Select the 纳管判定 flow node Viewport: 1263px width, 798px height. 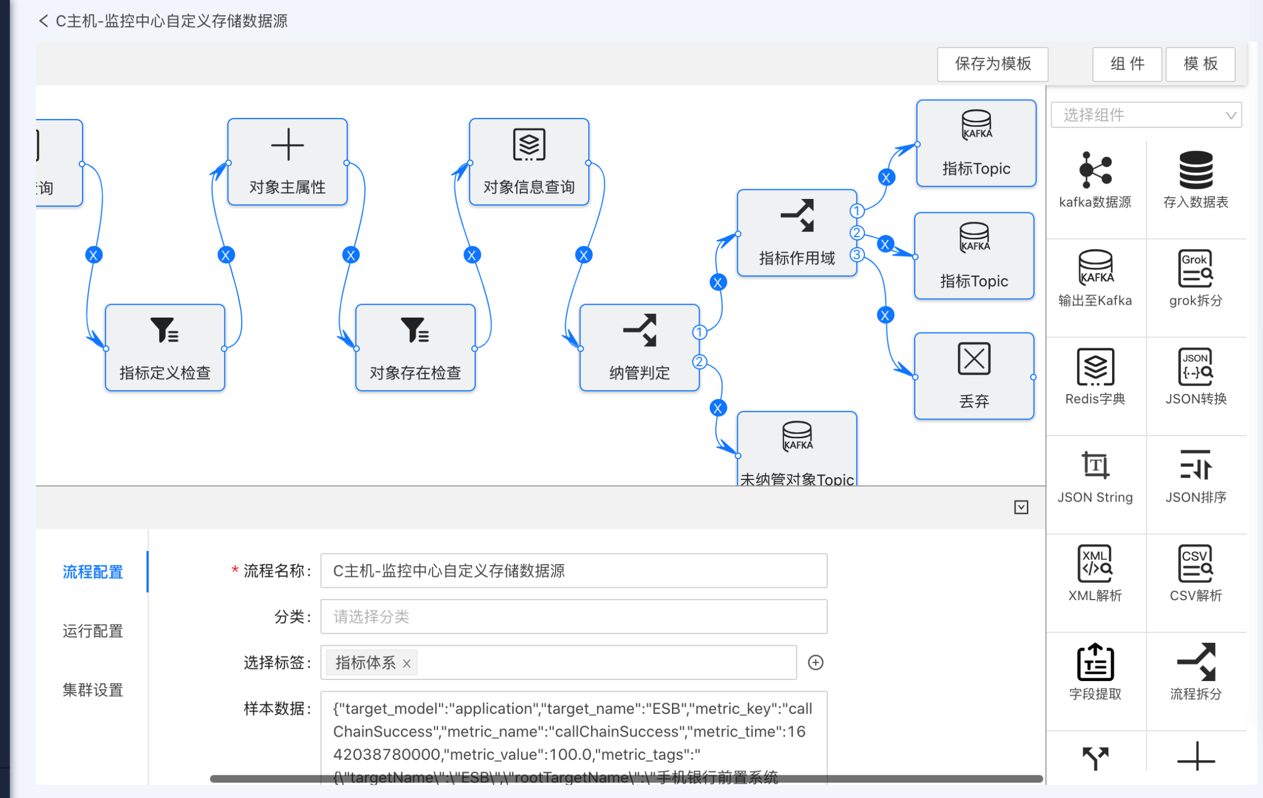[639, 347]
